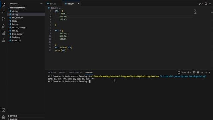Open the Extensions view

pyautogui.click(x=4, y=33)
